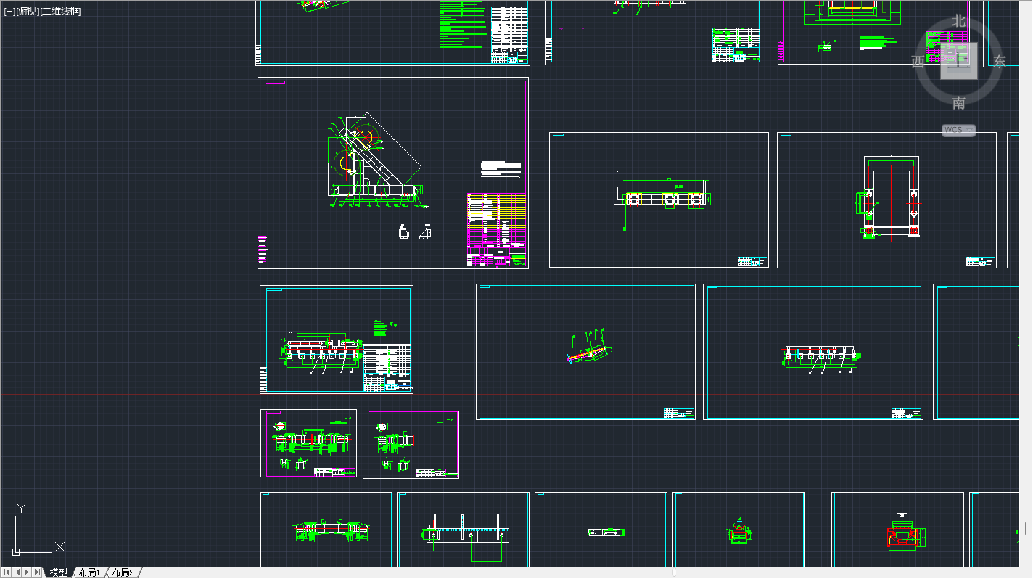Rotate view to 东 on the ViewCube
This screenshot has width=1033, height=579.
pos(1000,62)
